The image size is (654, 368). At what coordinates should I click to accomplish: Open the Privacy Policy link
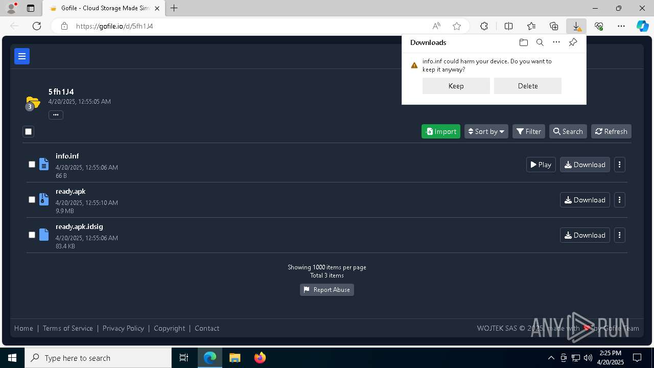(123, 328)
